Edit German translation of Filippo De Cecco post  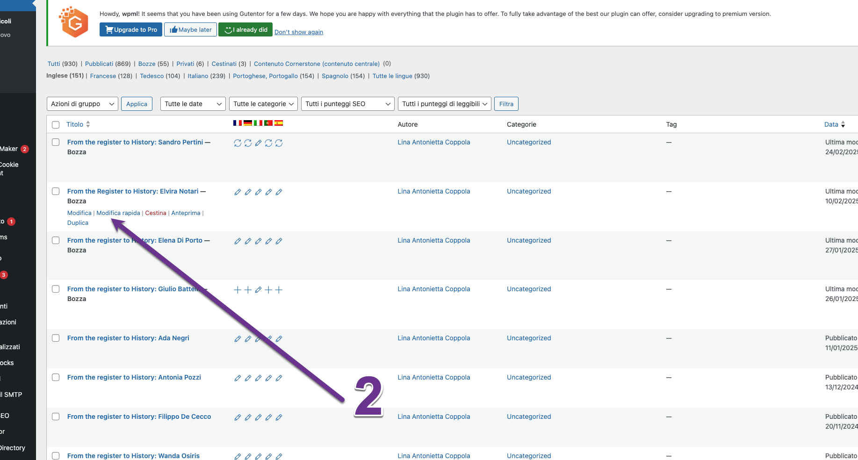(248, 417)
